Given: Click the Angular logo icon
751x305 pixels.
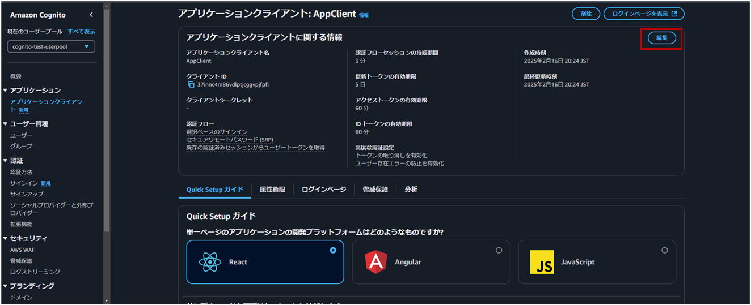Looking at the screenshot, I should 375,262.
